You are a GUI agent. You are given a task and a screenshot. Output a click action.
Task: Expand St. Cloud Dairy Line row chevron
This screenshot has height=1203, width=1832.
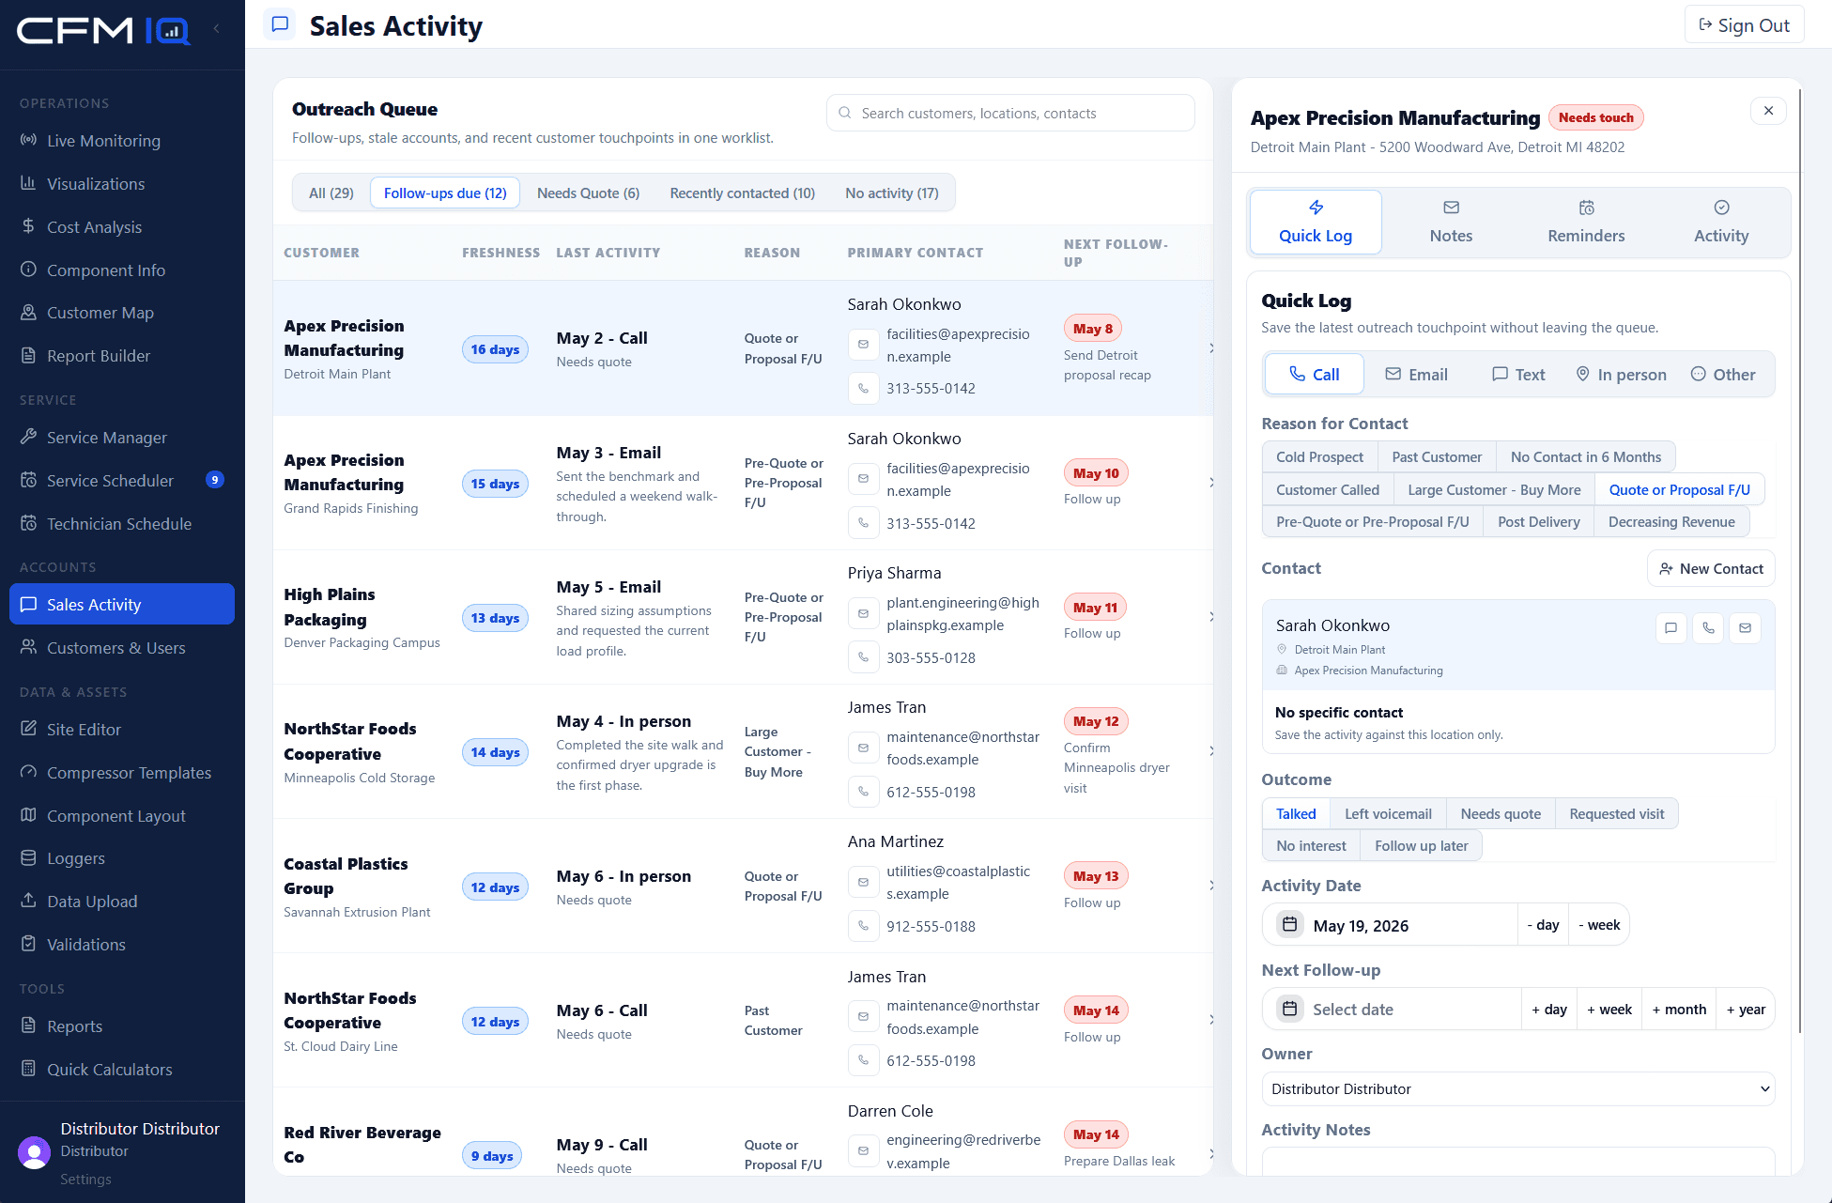pyautogui.click(x=1210, y=1019)
